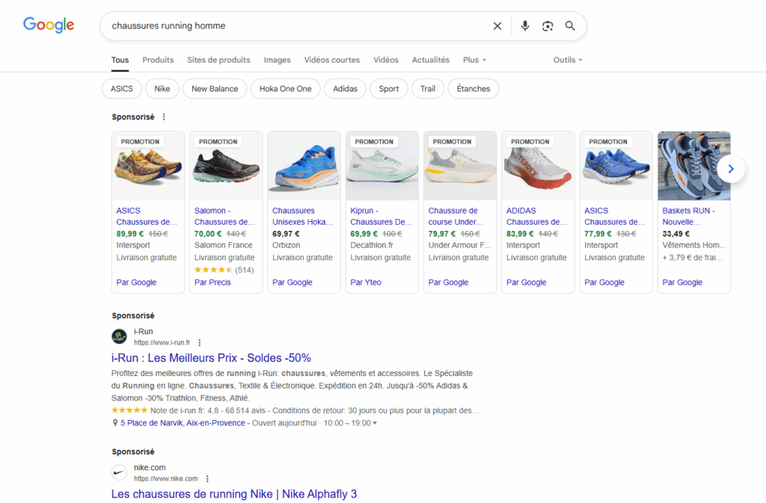Filter by Trail chip
766x503 pixels.
[427, 89]
